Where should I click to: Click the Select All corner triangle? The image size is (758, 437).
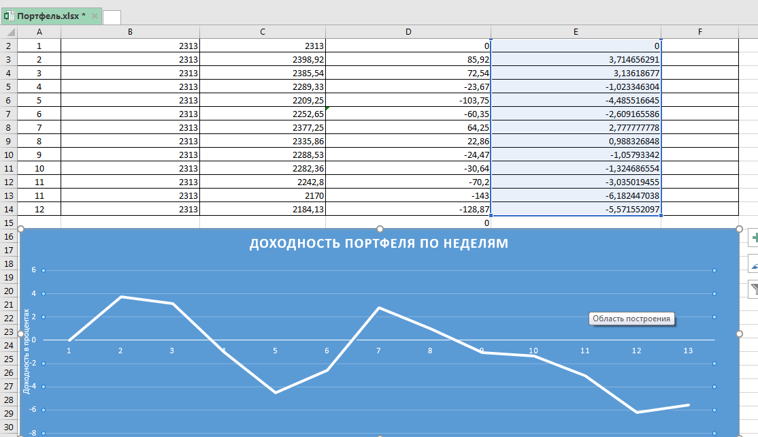[x=8, y=32]
